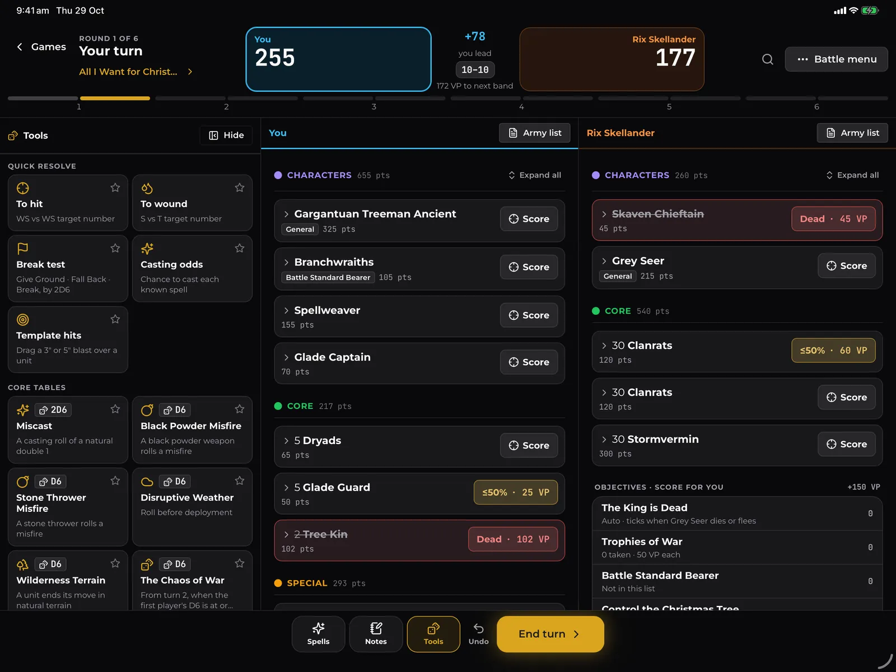Jump to round 5 progress segment
This screenshot has width=896, height=672.
[669, 99]
